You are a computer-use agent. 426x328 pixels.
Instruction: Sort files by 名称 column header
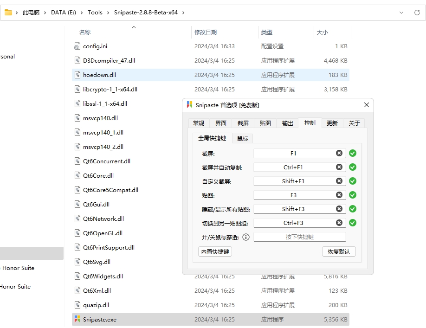85,32
